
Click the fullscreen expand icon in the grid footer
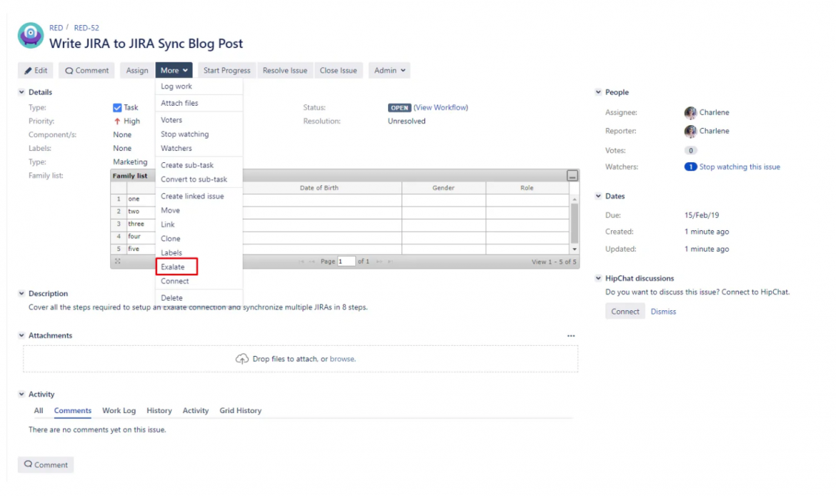tap(118, 262)
